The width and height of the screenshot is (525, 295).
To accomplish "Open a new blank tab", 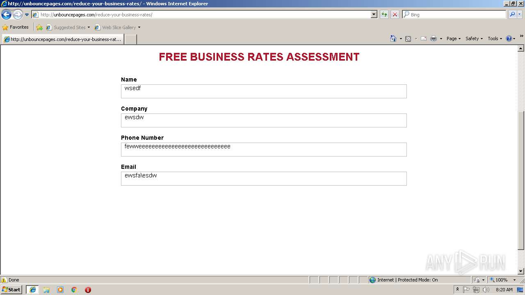I will tap(130, 39).
